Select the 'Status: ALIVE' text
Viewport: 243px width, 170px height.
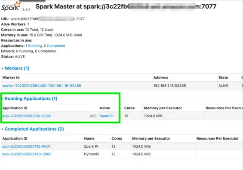(13, 57)
